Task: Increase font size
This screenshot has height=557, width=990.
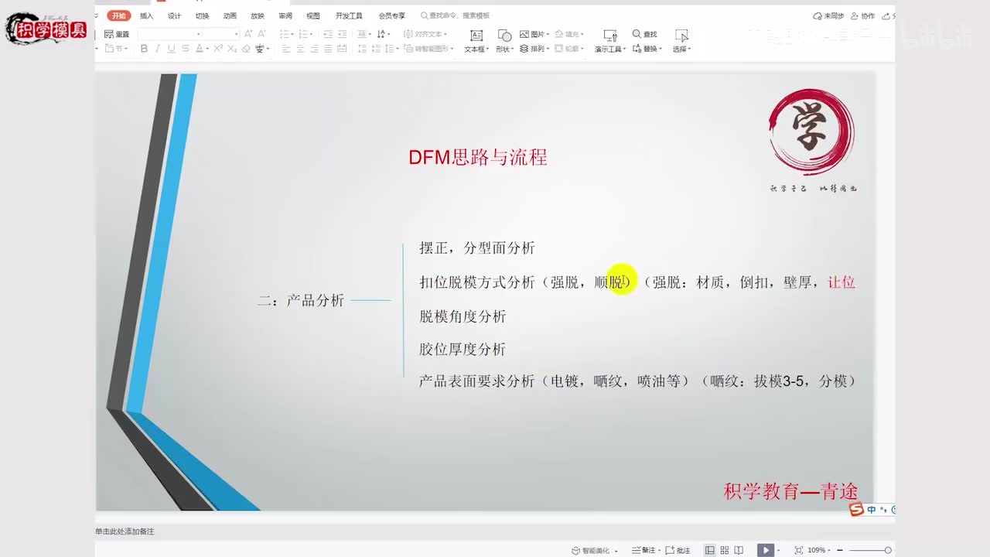Action: click(x=248, y=34)
